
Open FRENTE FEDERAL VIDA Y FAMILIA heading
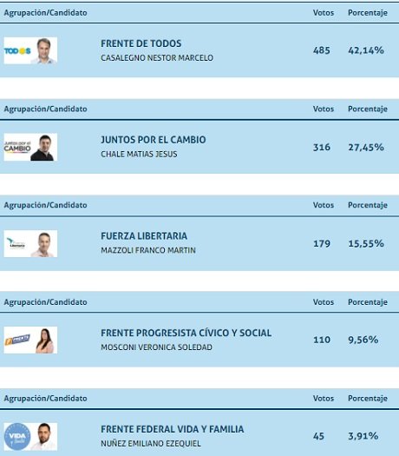pos(173,429)
